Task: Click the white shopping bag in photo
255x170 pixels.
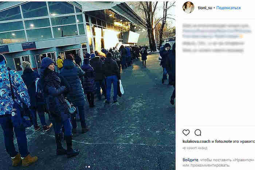Action: [121, 87]
